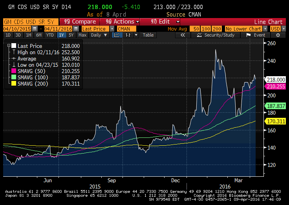This screenshot has width=289, height=205.
Task: Edit the start date 04/10/2015 field
Action: pyautogui.click(x=17, y=29)
